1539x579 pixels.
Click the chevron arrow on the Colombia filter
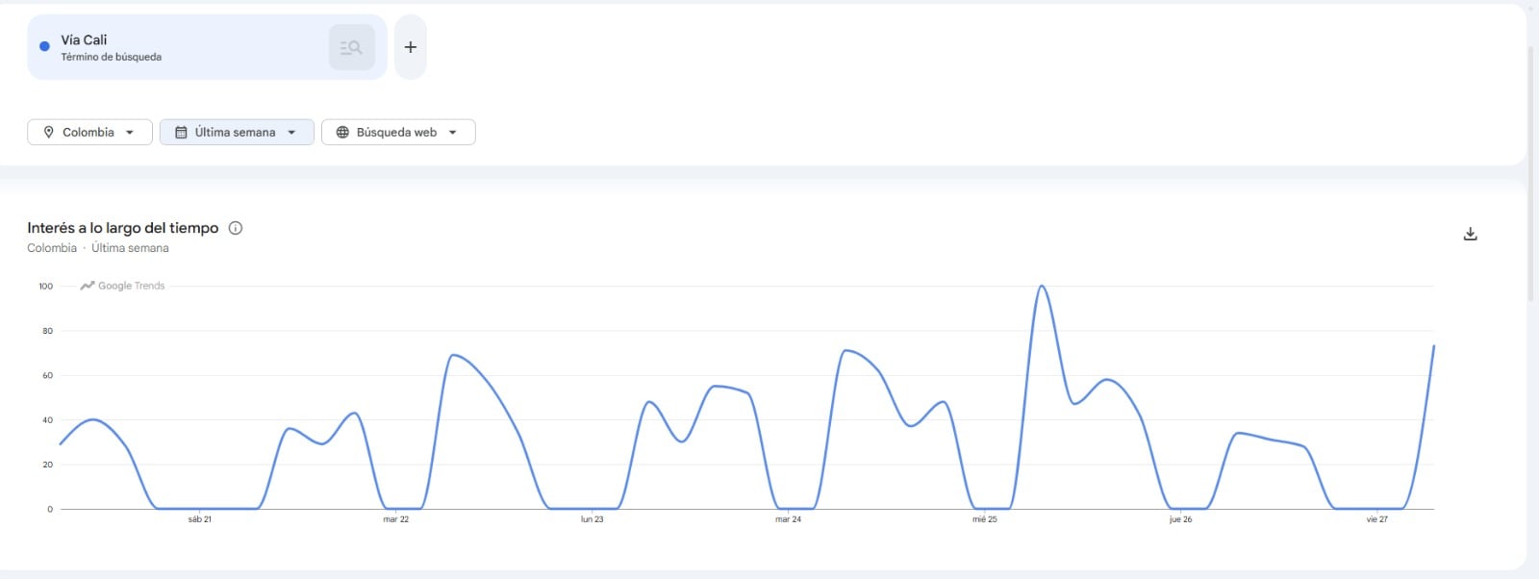(x=131, y=132)
